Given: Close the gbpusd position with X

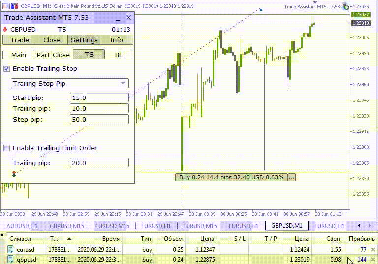Looking at the screenshot, I should pyautogui.click(x=373, y=260).
